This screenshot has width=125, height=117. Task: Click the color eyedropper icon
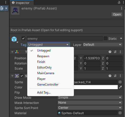[120, 87]
